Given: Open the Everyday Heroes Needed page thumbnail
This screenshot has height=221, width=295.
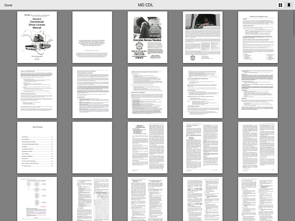Looking at the screenshot, I should (x=147, y=37).
